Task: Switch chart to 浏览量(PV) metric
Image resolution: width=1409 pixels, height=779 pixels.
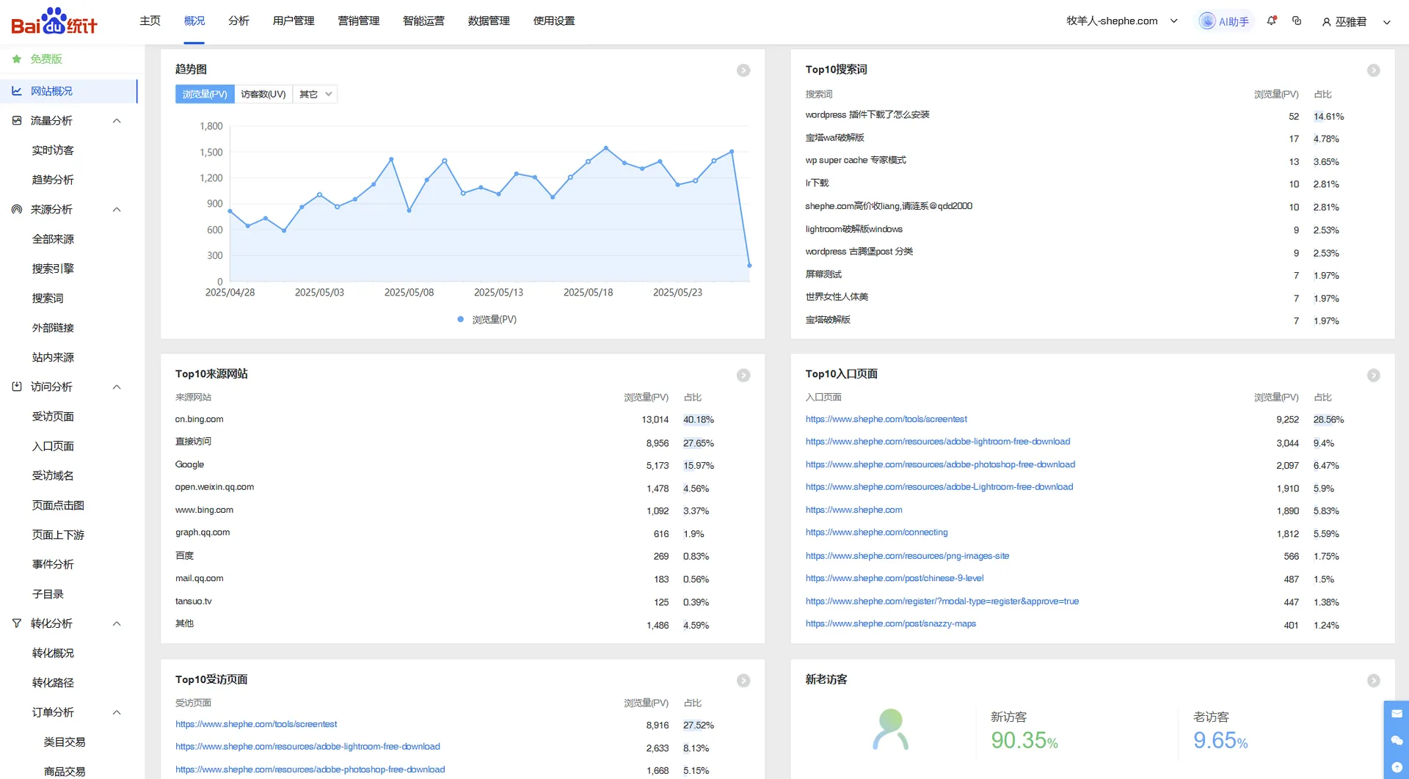Action: 205,94
